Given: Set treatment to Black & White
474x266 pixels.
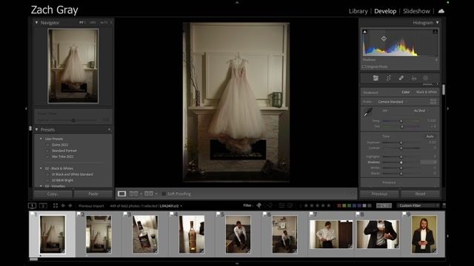Looking at the screenshot, I should 427,92.
